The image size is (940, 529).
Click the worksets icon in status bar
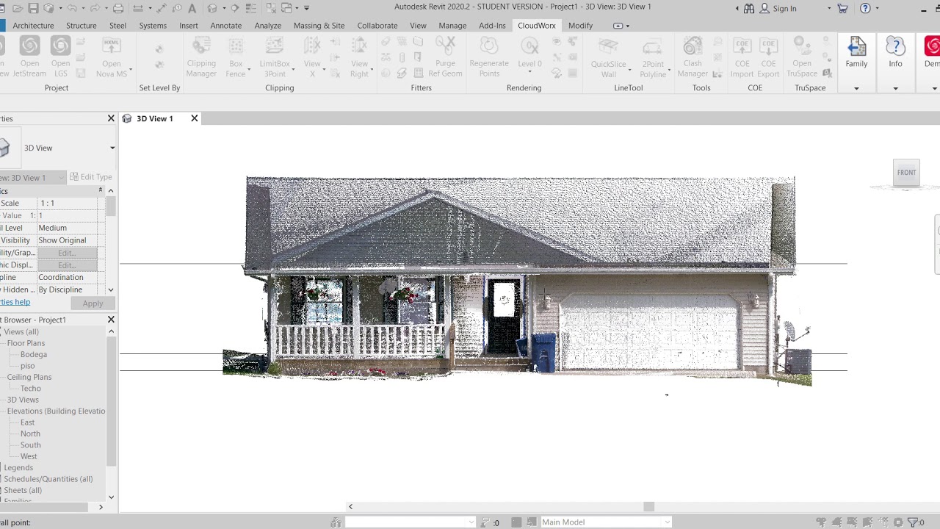(336, 522)
